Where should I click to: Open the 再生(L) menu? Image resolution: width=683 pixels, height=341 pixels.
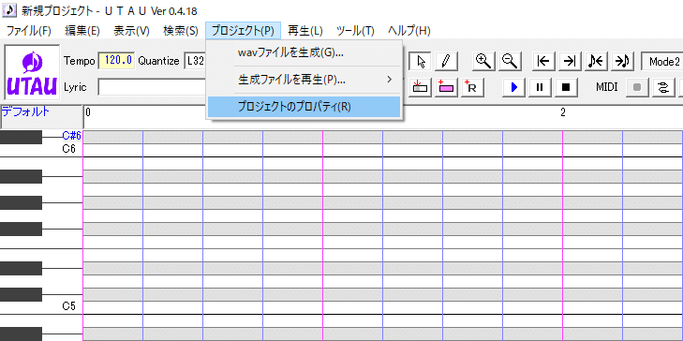coord(305,31)
